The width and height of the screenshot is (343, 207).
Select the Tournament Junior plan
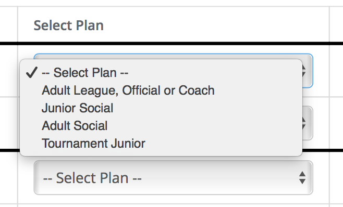[161, 144]
